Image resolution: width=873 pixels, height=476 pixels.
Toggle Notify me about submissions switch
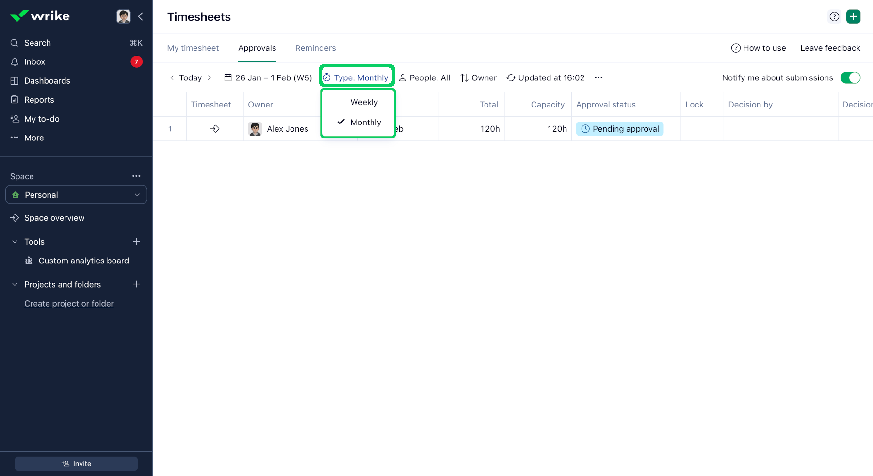coord(850,77)
